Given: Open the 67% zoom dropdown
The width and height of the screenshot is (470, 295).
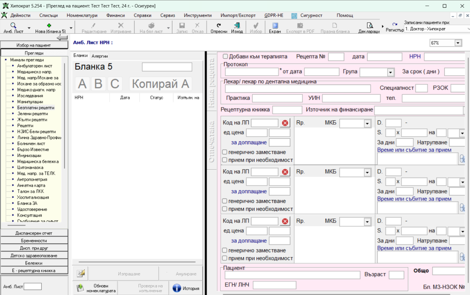Looking at the screenshot, I should click(458, 43).
